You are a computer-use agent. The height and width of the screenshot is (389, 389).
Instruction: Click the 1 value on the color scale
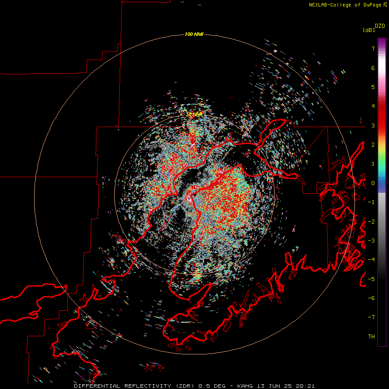click(x=373, y=164)
